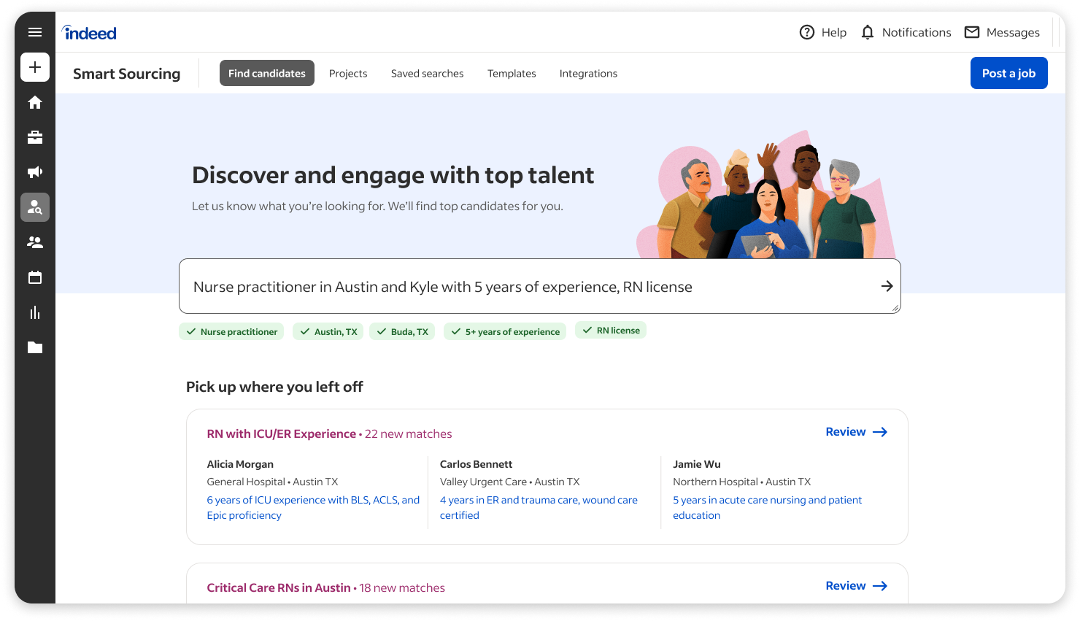1080x621 pixels.
Task: Open Messages from the top bar
Action: click(x=1001, y=32)
